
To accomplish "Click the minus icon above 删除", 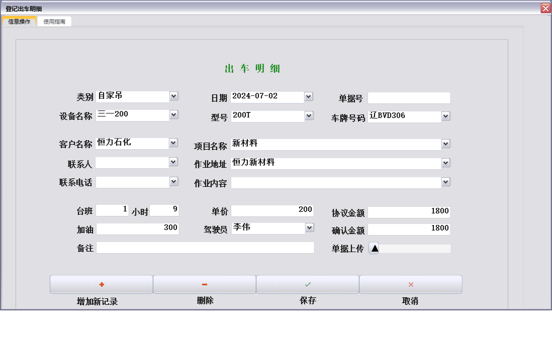I will point(204,284).
